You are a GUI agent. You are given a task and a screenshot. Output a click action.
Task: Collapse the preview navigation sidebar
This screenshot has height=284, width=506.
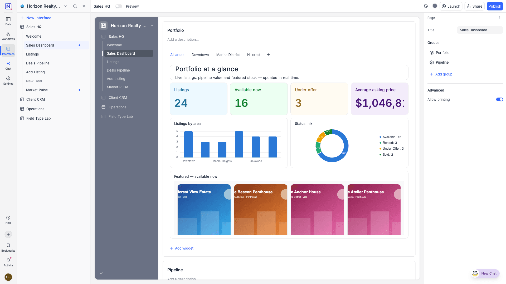(101, 273)
